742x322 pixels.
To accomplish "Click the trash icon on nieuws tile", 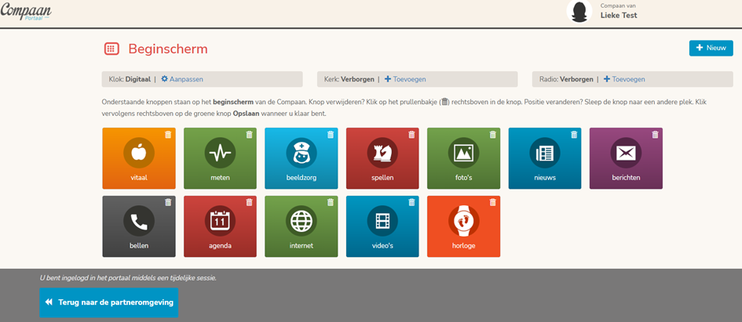I will [574, 135].
